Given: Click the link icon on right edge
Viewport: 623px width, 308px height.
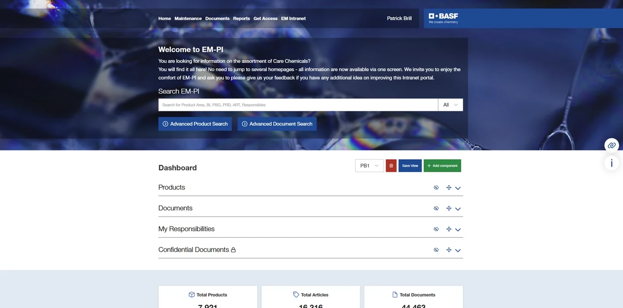Looking at the screenshot, I should point(611,145).
